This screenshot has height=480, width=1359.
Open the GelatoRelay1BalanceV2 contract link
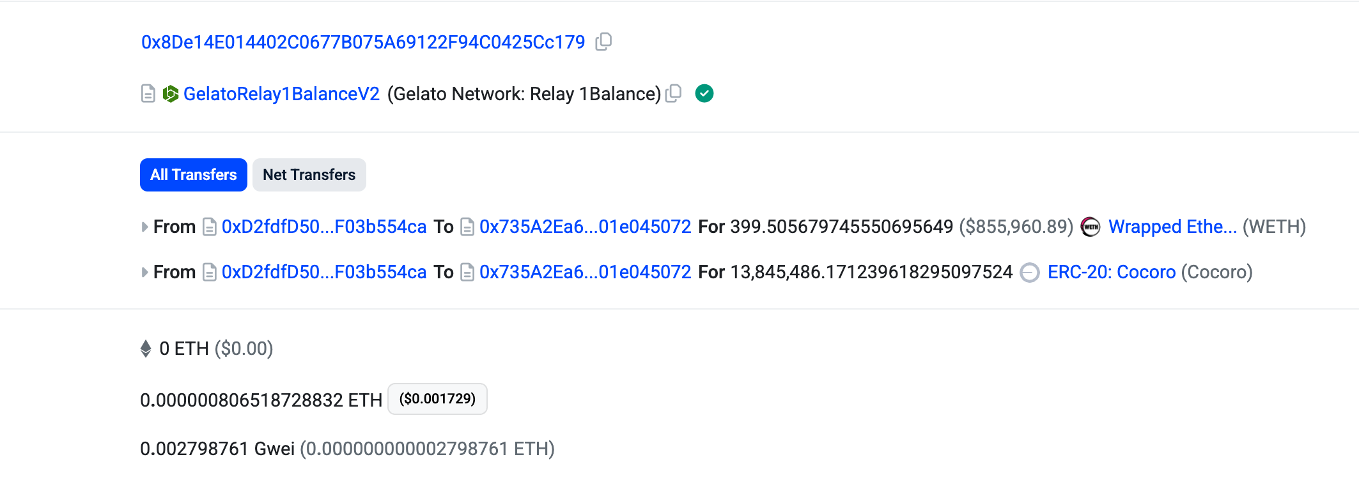tap(281, 94)
